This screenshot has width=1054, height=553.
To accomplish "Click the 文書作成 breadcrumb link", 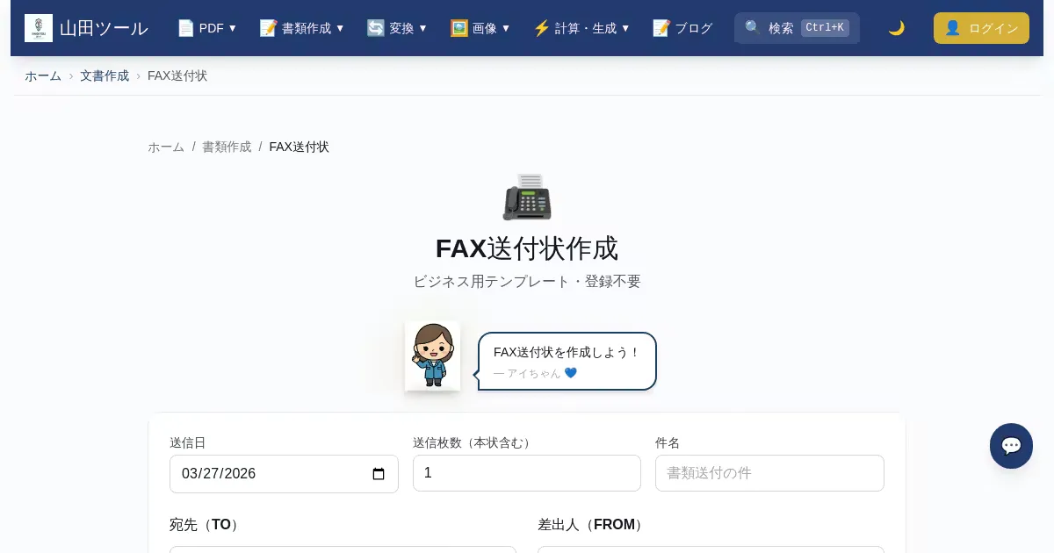I will click(105, 75).
